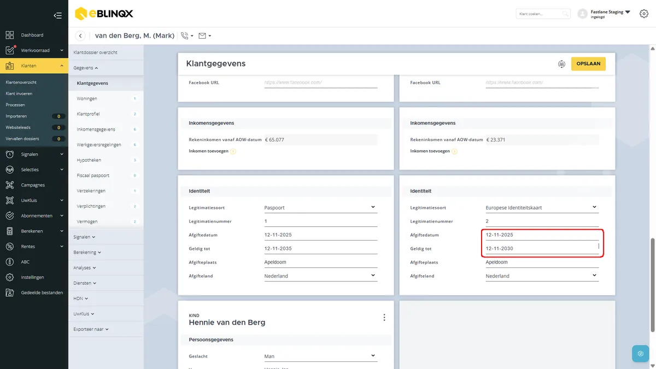Open the Legitimatiesoort dropdown showing Paspoort
The width and height of the screenshot is (656, 369).
click(x=321, y=208)
